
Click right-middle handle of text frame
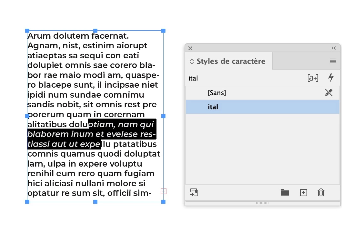pyautogui.click(x=163, y=116)
